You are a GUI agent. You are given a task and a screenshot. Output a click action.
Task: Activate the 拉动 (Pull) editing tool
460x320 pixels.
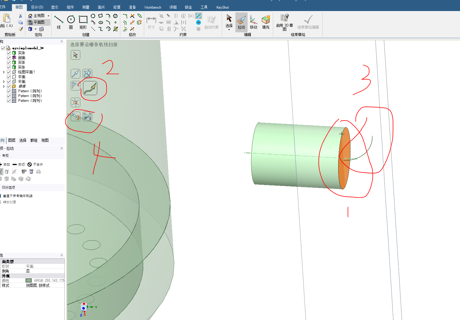(x=241, y=22)
